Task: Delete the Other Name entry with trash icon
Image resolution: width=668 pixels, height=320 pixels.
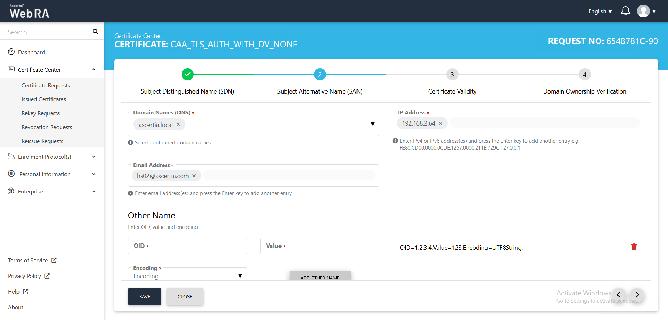Action: click(x=634, y=247)
